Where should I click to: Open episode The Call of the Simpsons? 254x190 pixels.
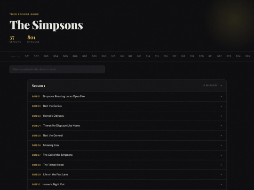point(58,155)
